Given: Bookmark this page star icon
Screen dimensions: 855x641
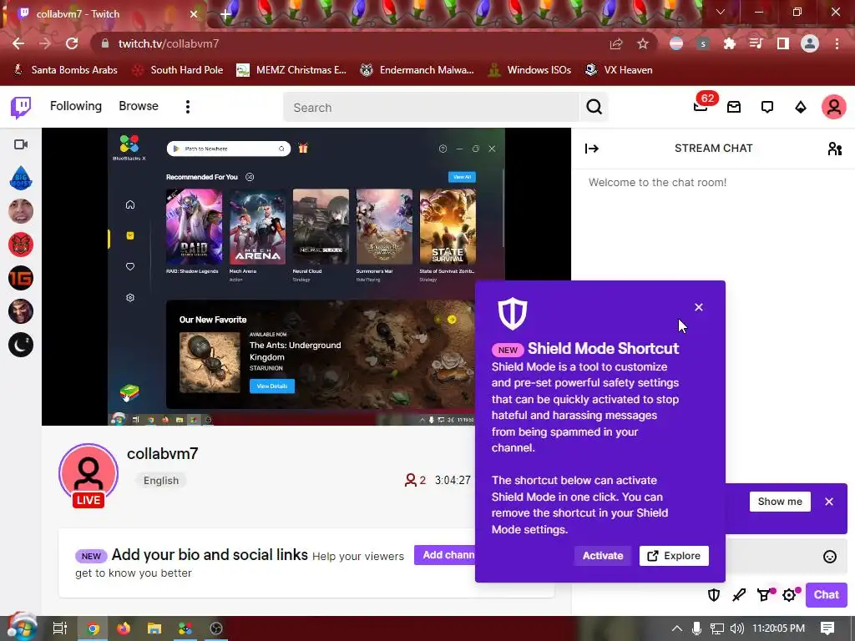Looking at the screenshot, I should click(643, 43).
